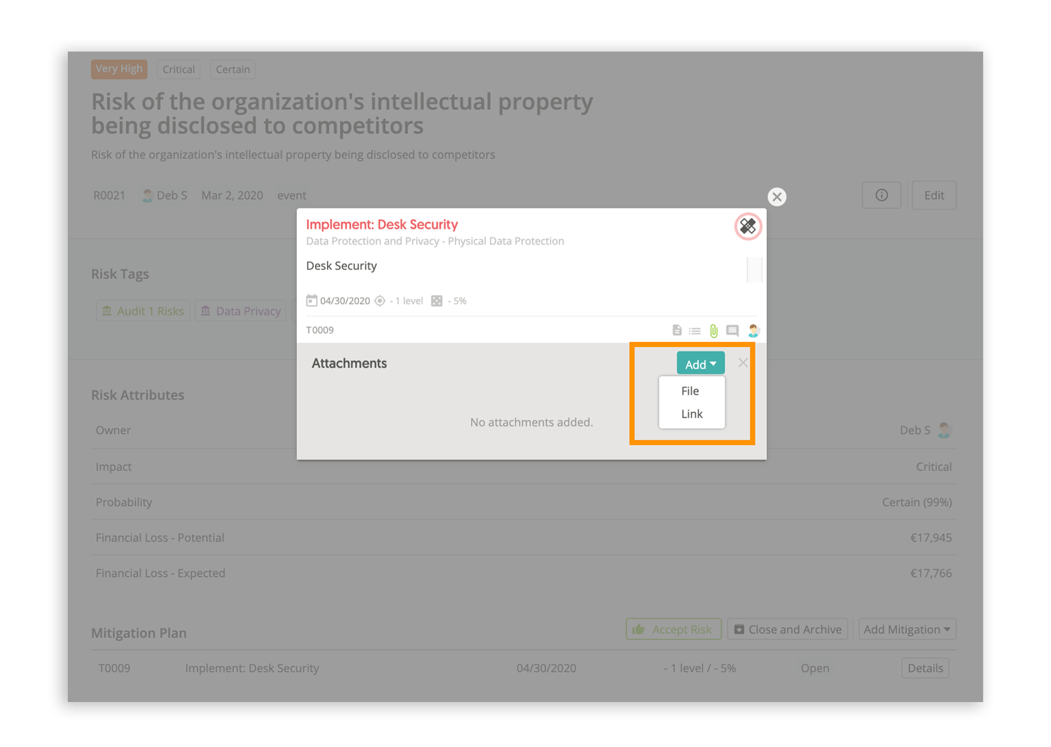Choose File from the Add menu
This screenshot has width=1051, height=747.
[x=690, y=391]
